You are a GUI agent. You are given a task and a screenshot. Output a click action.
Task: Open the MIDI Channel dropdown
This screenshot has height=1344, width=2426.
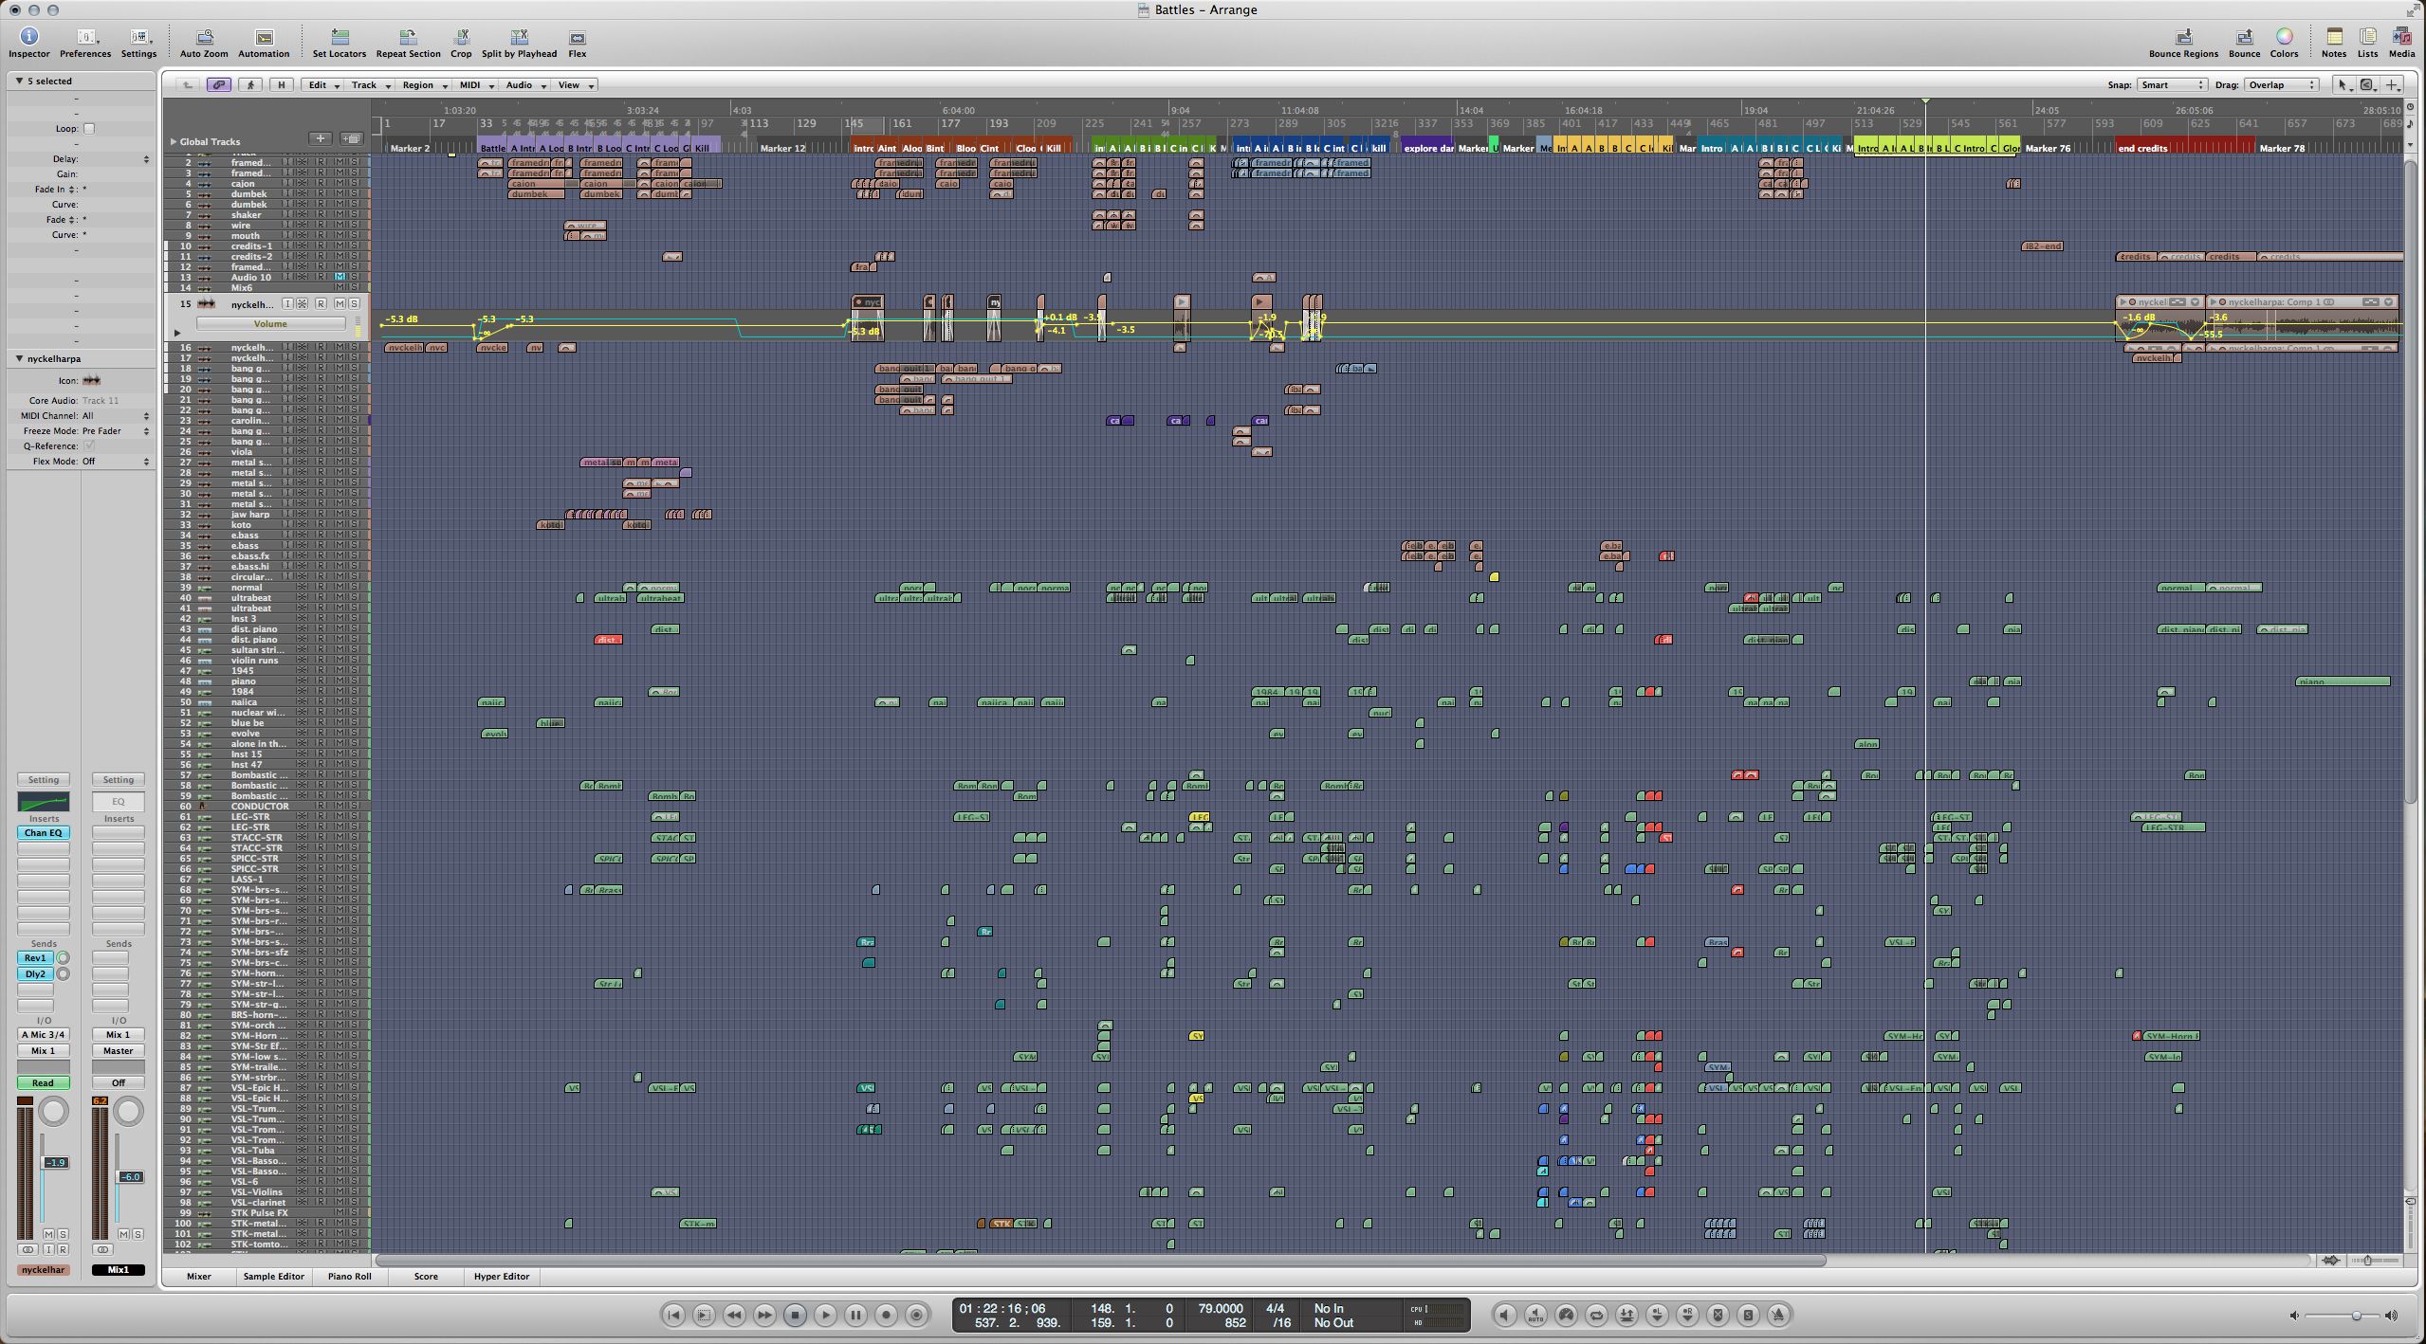click(116, 416)
